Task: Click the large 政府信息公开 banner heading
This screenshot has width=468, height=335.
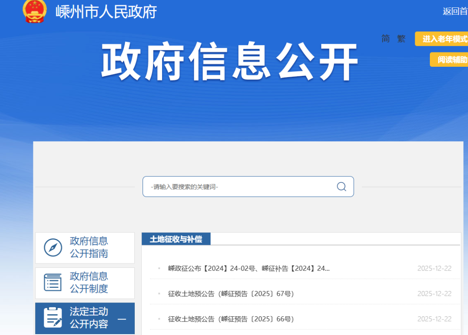Action: [x=230, y=62]
